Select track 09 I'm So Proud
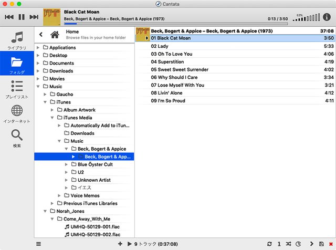Image resolution: width=336 pixels, height=250 pixels. 235,101
